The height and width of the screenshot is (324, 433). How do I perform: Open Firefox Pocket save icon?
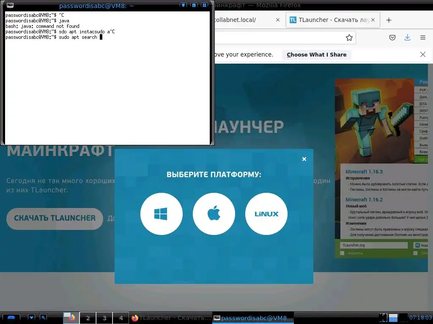coord(392,38)
